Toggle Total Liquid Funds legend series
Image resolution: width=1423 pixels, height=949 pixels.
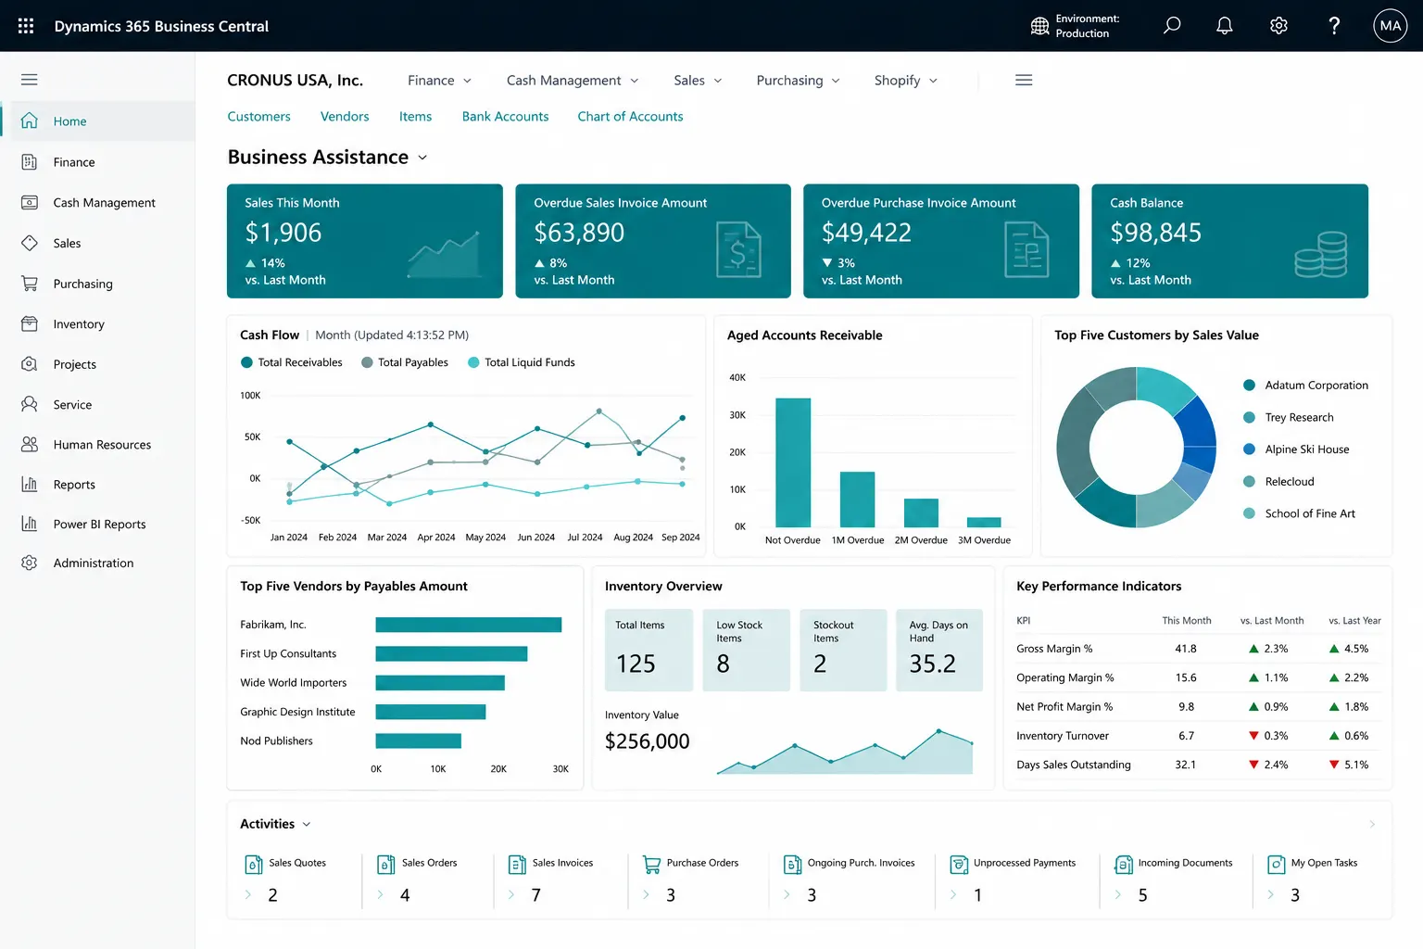[x=522, y=362]
